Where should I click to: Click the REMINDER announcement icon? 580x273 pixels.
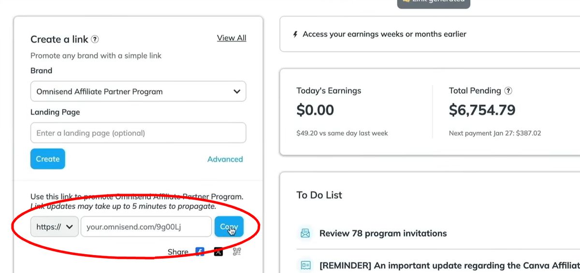pos(305,265)
